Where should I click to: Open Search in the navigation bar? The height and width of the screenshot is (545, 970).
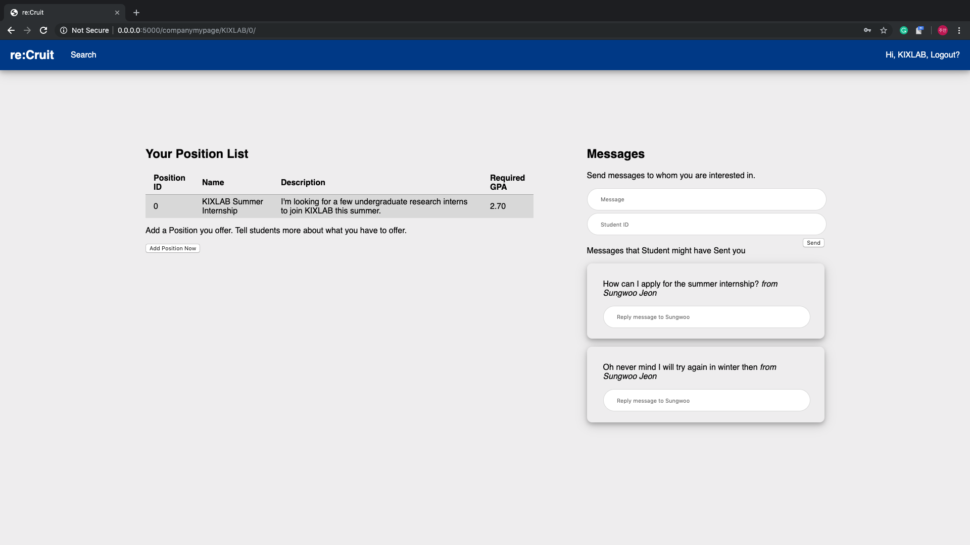point(83,55)
